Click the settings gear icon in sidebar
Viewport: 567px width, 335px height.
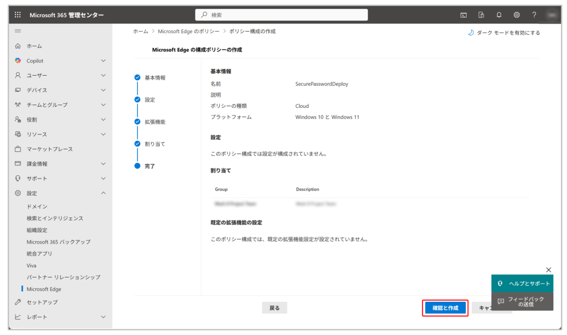[x=18, y=193]
